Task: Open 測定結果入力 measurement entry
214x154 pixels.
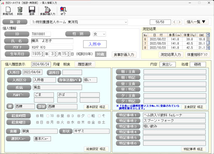Action: pos(171,55)
